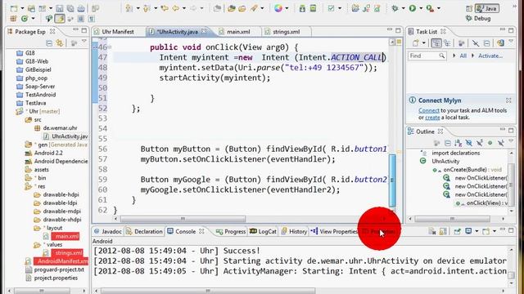Screen dimensions: 524x294
Task: Click the Activate... task link
Action: coord(490,56)
